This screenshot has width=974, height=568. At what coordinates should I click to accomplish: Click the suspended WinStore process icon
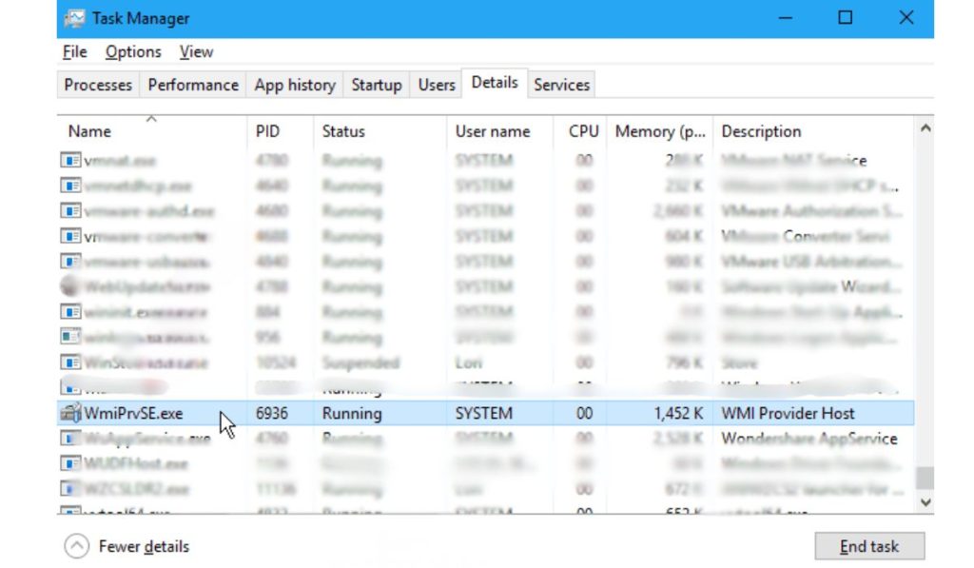(x=69, y=362)
